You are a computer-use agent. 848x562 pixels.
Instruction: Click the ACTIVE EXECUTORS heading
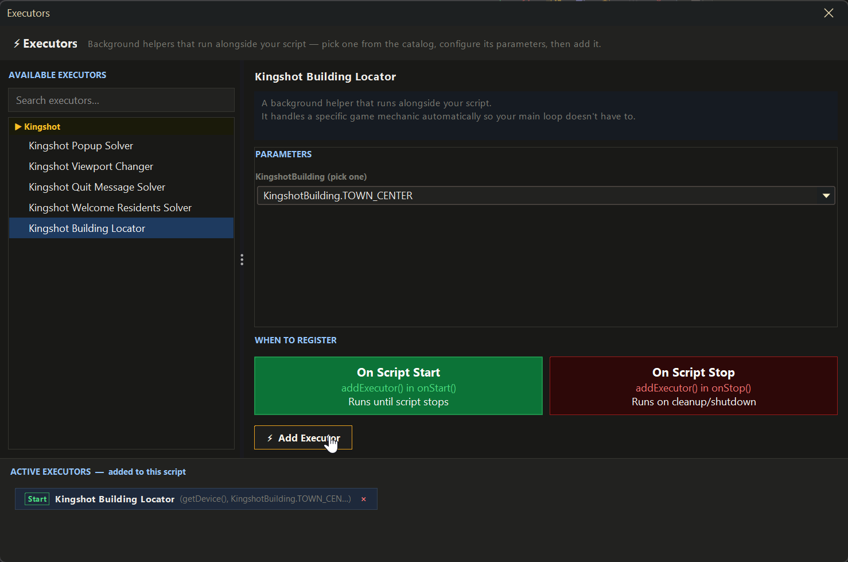(x=50, y=472)
